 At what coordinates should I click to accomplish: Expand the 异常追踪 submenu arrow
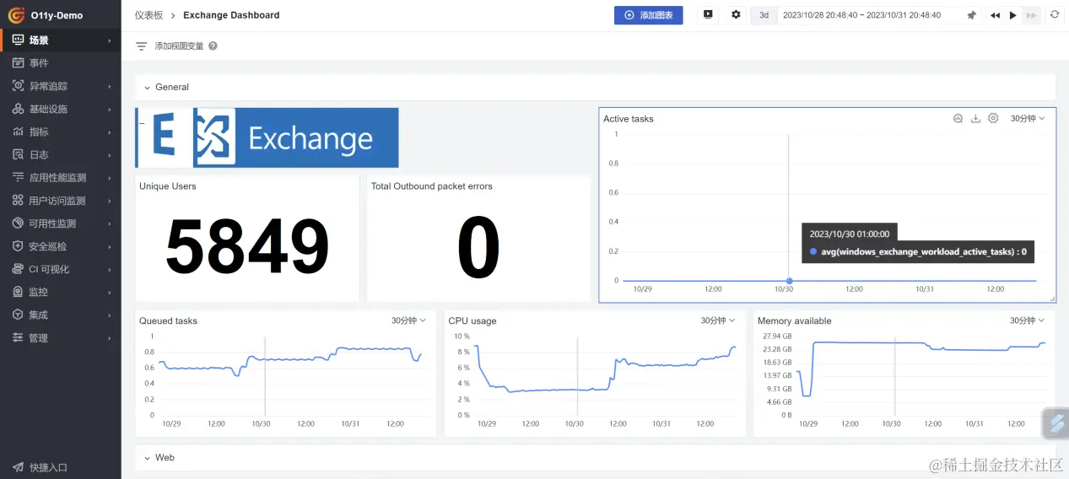[x=110, y=86]
